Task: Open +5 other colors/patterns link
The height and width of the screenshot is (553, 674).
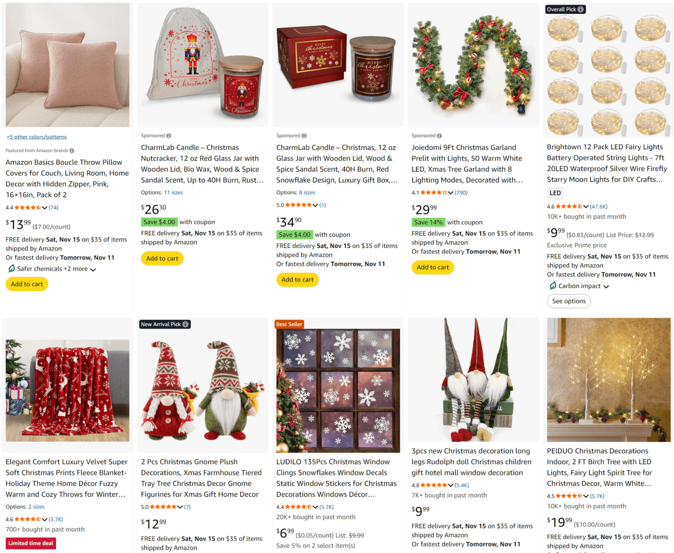Action: [x=36, y=137]
